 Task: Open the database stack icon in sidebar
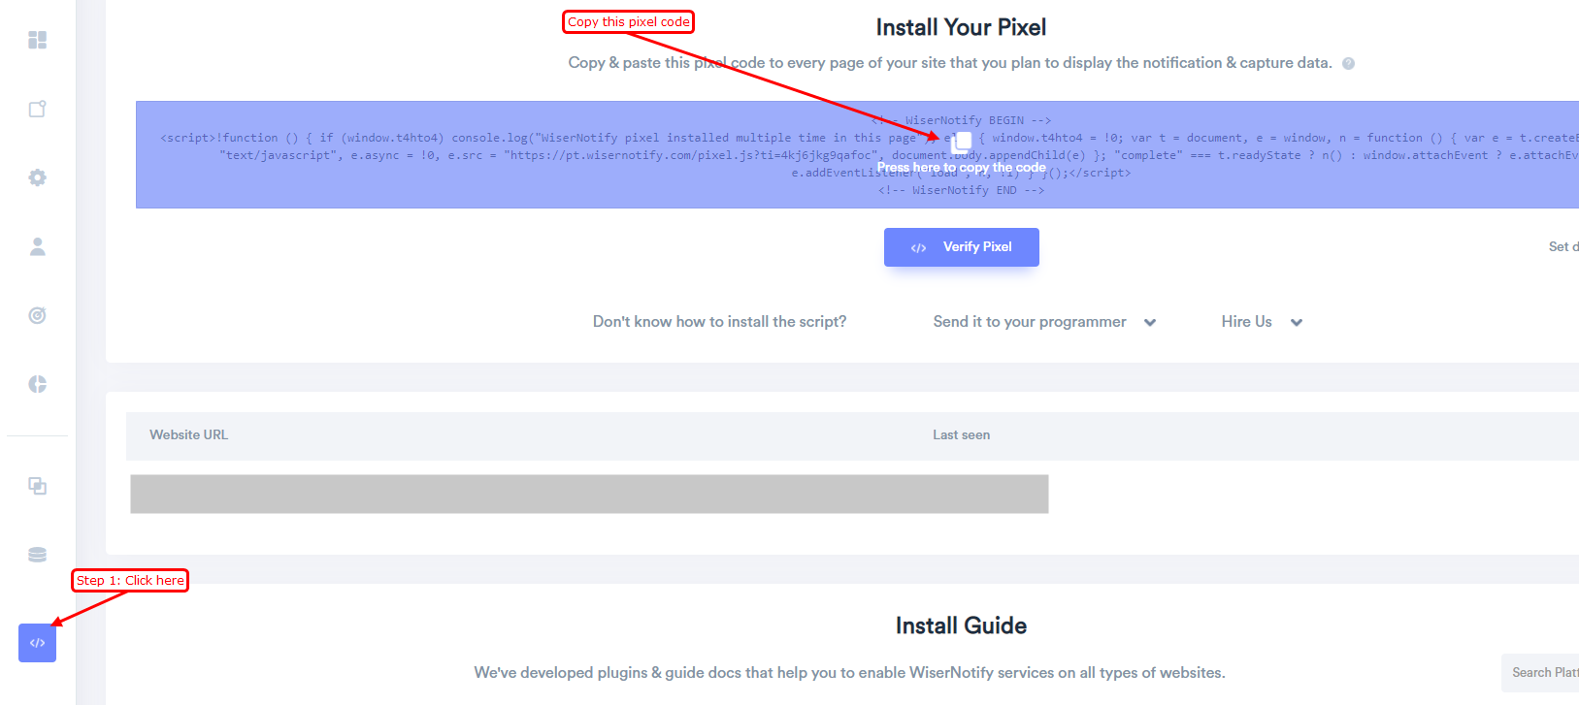37,555
